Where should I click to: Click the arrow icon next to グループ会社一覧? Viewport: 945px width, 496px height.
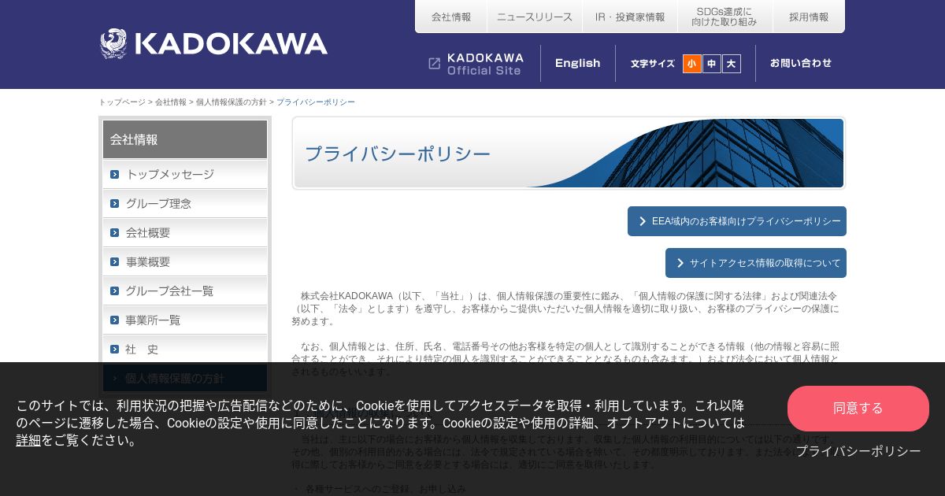coord(114,291)
